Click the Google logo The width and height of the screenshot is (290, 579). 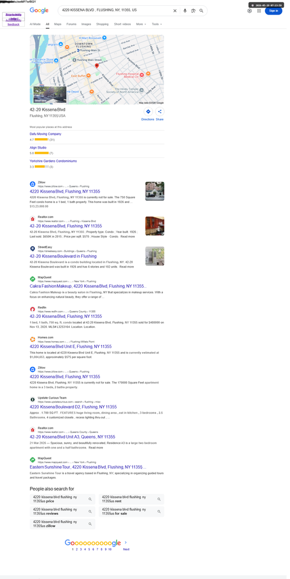39,10
